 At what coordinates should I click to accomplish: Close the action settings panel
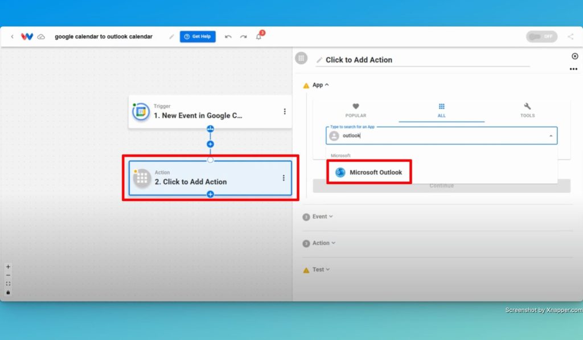tap(575, 56)
